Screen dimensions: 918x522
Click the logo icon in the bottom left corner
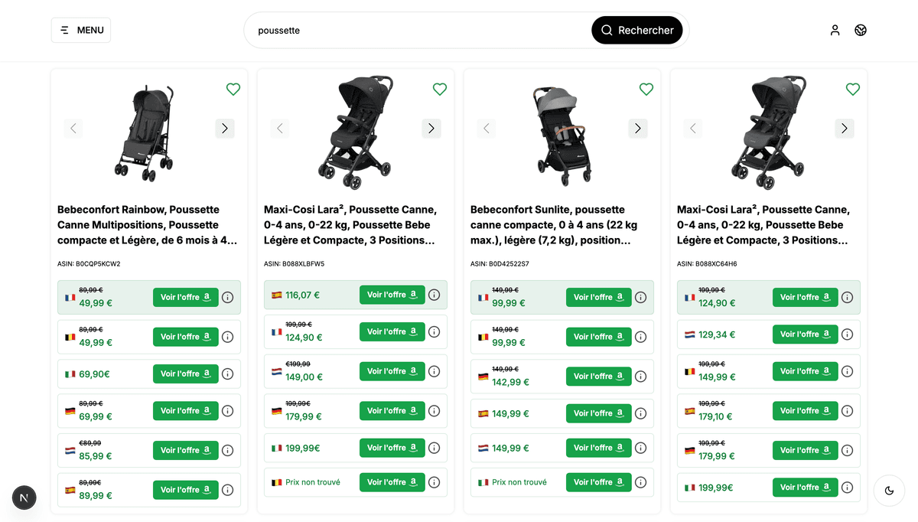(24, 498)
